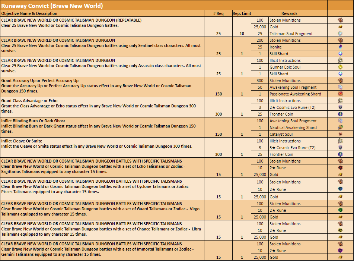Viewport: 354px width, 261px height.
Task: Click Illicit Instructions icon in Cleave Or Smite objective
Action: 340,141
